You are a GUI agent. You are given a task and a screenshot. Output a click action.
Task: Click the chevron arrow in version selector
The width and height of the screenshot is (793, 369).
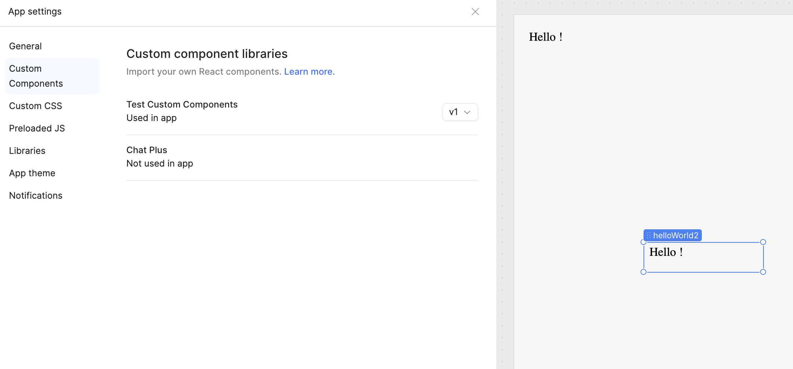point(467,112)
